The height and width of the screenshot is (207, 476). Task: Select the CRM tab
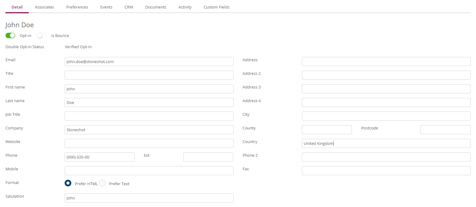129,7
